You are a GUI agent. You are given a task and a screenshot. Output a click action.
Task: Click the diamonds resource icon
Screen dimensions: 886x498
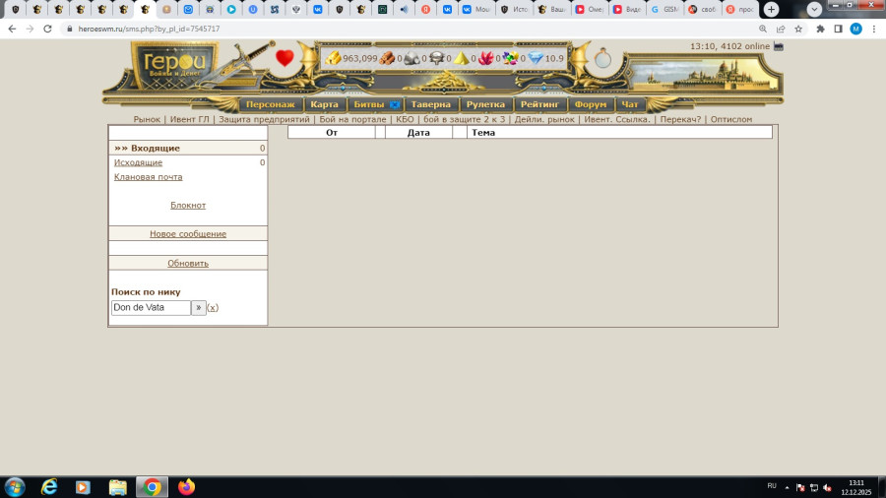click(536, 58)
